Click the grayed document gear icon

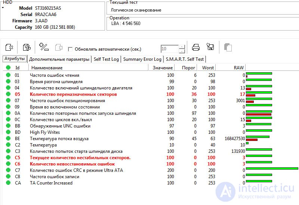pyautogui.click(x=59, y=47)
